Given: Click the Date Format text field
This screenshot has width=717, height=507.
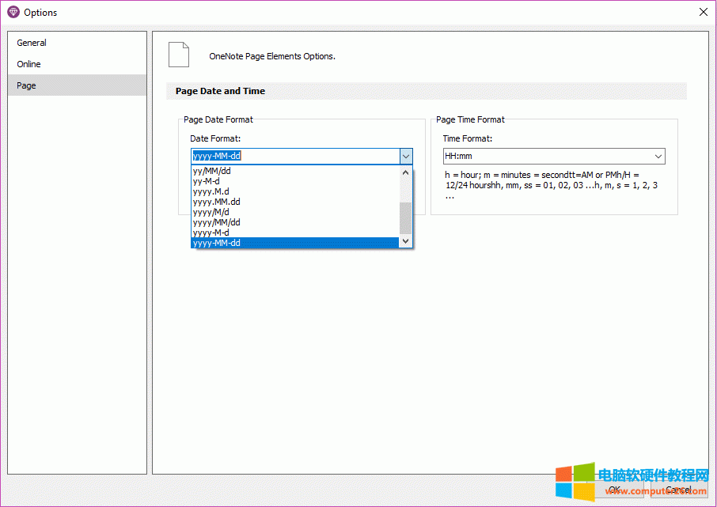Looking at the screenshot, I should [x=294, y=157].
